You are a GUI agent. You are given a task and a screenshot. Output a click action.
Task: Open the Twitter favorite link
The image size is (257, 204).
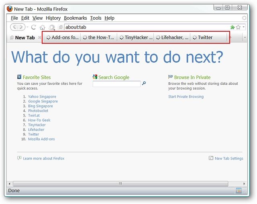point(34,135)
